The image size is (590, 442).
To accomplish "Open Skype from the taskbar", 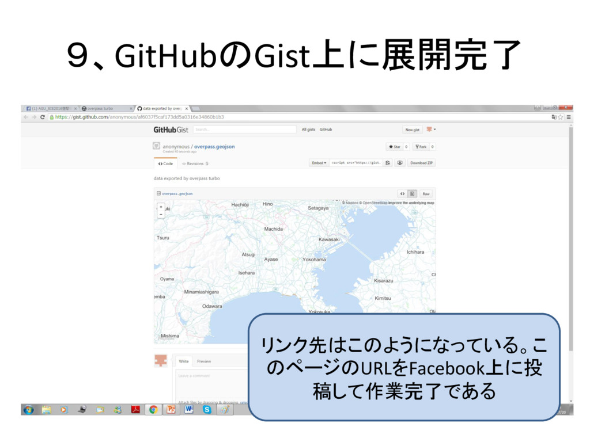I will coord(207,410).
